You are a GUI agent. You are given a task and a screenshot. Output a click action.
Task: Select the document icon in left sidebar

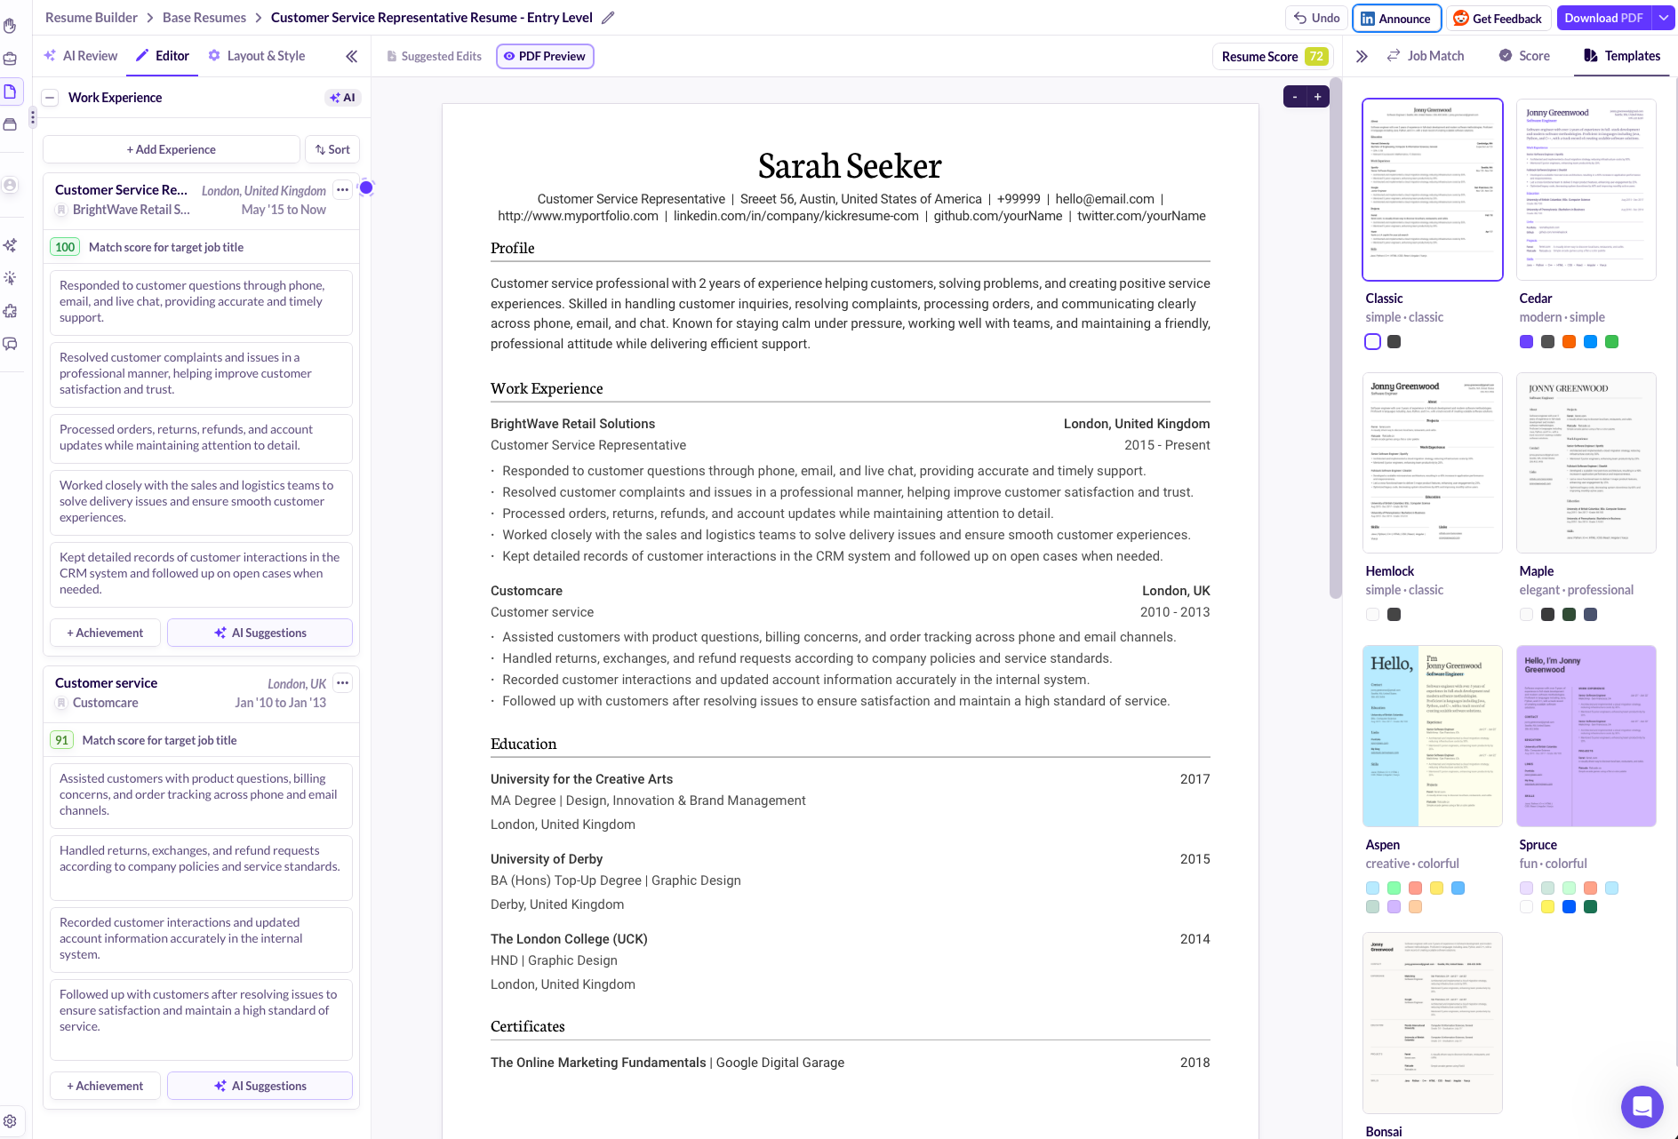(11, 92)
